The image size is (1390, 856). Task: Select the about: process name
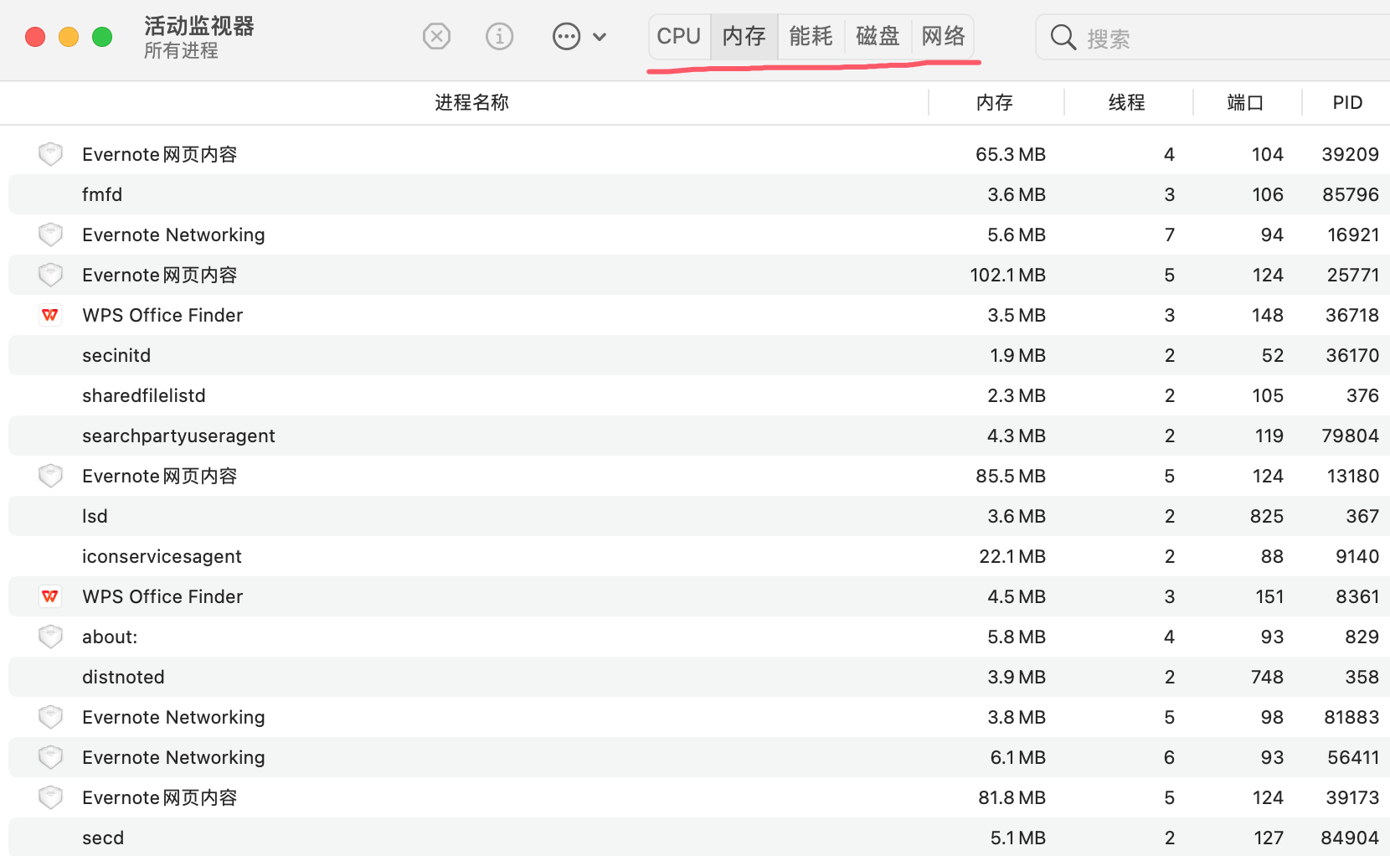tap(110, 637)
